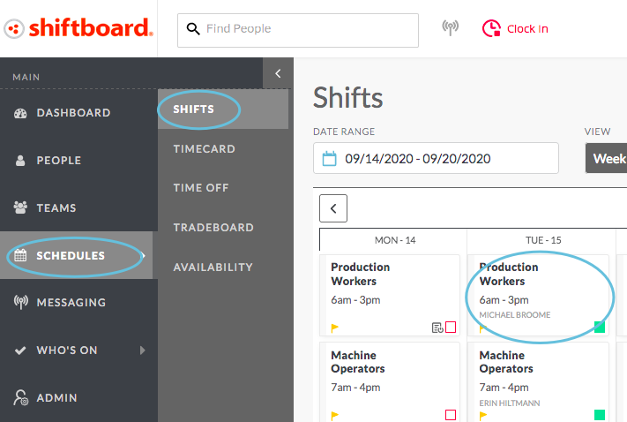Viewport: 627px width, 422px height.
Task: Click the date range calendar icon
Action: coord(330,159)
